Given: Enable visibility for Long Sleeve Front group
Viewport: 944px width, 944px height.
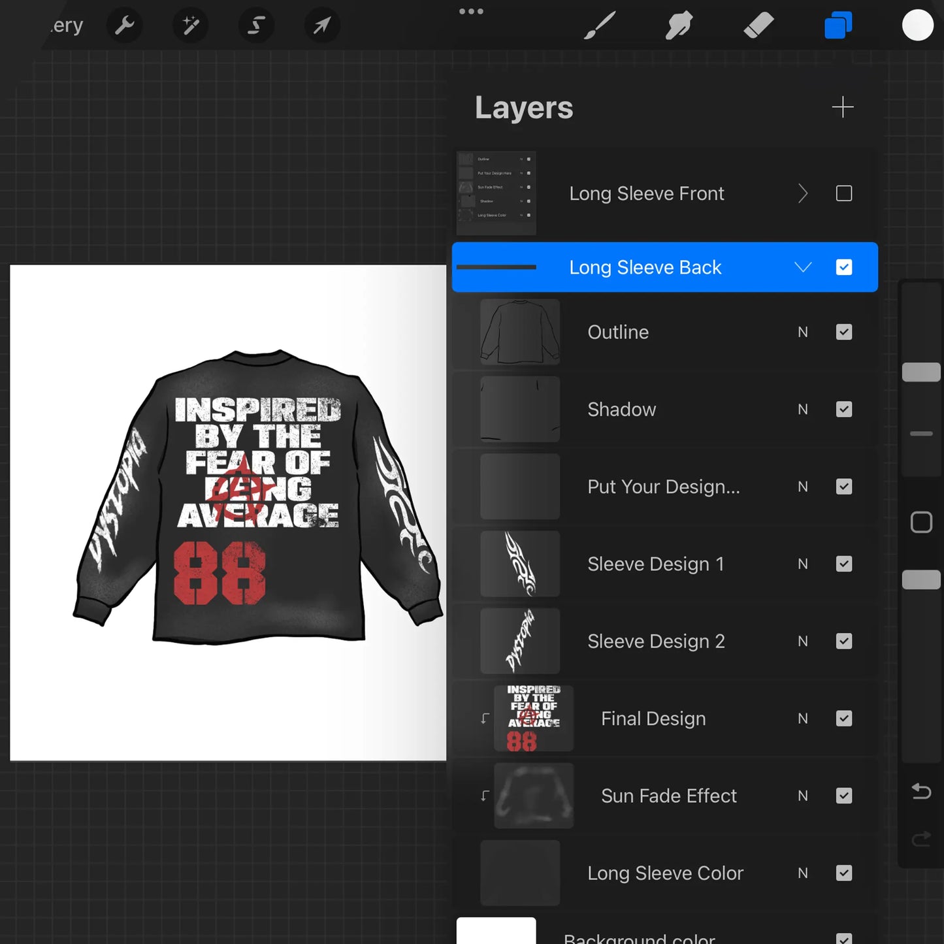Looking at the screenshot, I should tap(843, 193).
